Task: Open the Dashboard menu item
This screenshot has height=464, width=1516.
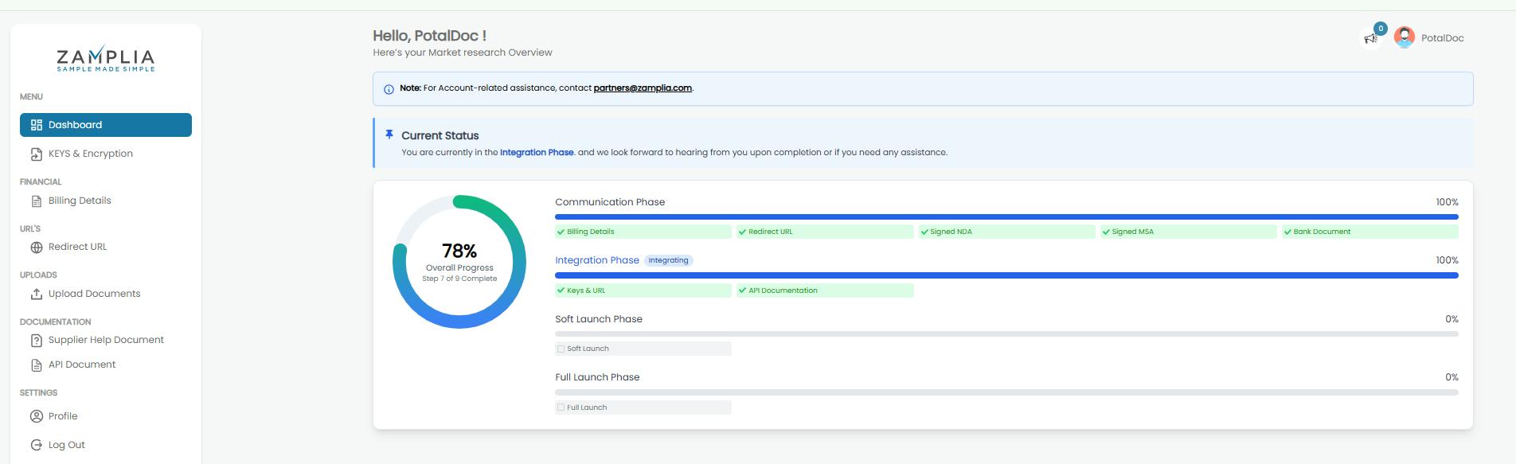Action: pos(106,125)
